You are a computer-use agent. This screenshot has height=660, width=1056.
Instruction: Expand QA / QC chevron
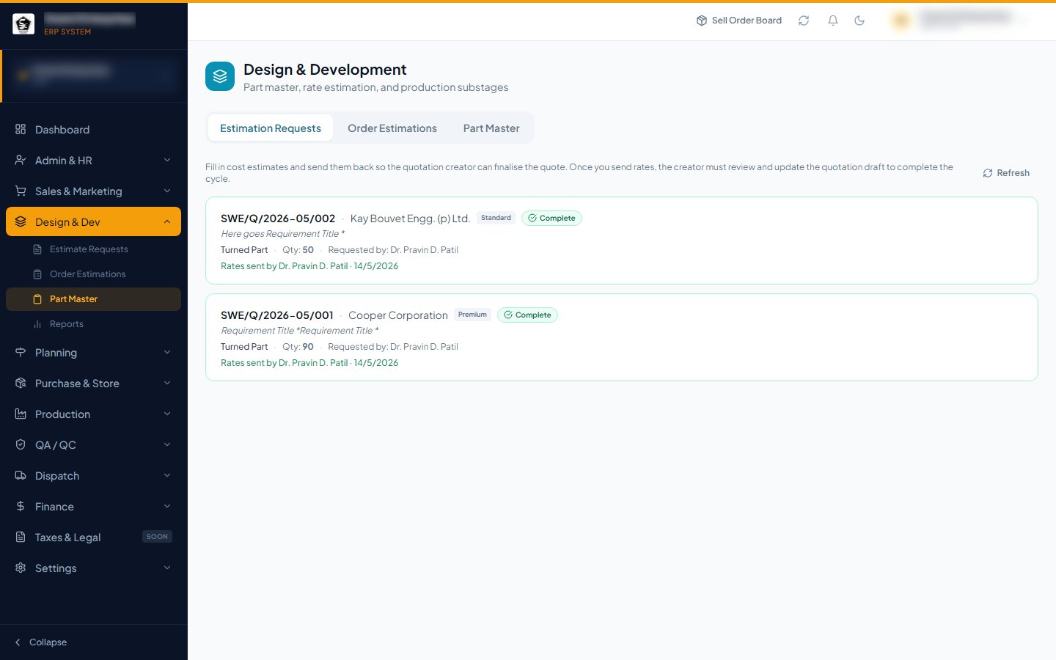click(167, 445)
